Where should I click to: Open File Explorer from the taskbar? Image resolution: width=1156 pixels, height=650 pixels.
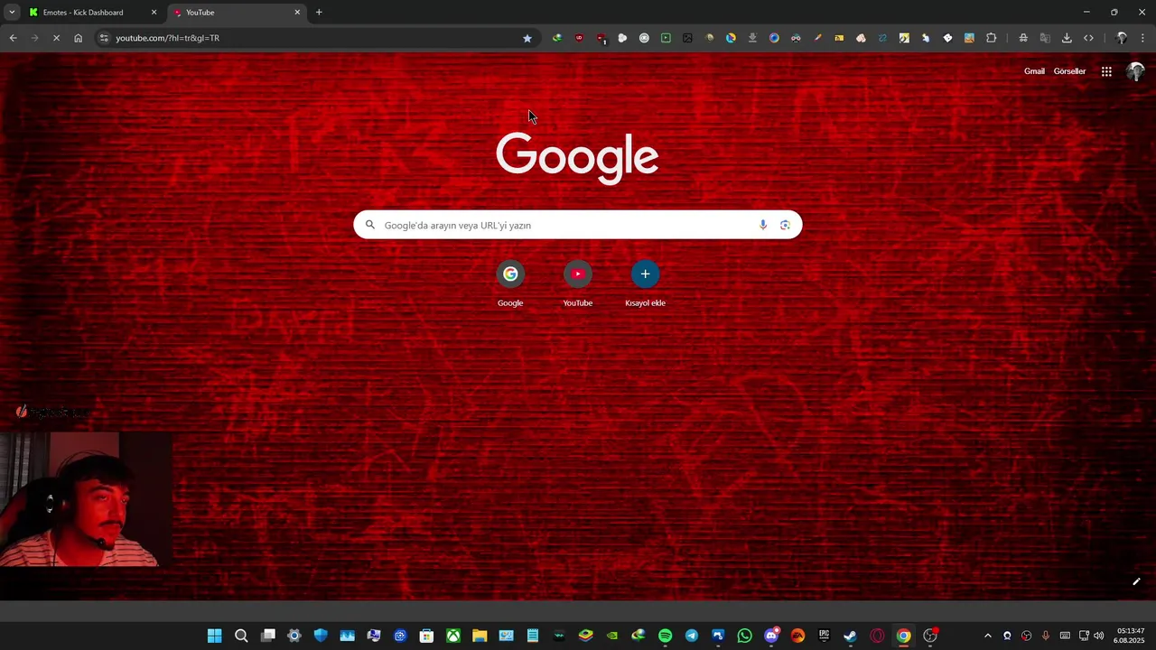coord(480,636)
